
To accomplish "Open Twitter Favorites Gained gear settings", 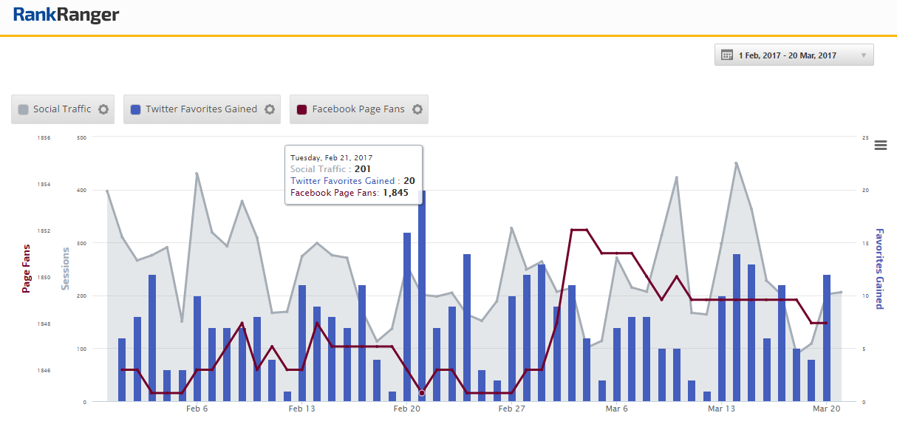I will click(x=270, y=109).
